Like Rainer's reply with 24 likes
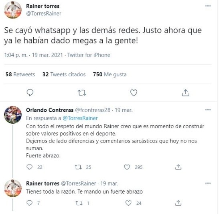This screenshot has width=221, height=214. (128, 203)
